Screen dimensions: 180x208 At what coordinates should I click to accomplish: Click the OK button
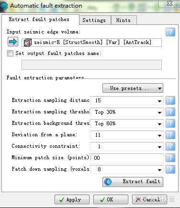click(111, 199)
